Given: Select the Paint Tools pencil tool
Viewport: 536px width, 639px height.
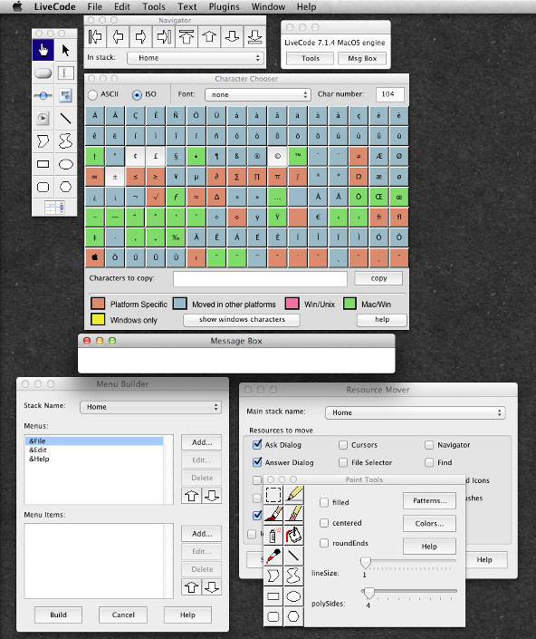Looking at the screenshot, I should pos(294,495).
